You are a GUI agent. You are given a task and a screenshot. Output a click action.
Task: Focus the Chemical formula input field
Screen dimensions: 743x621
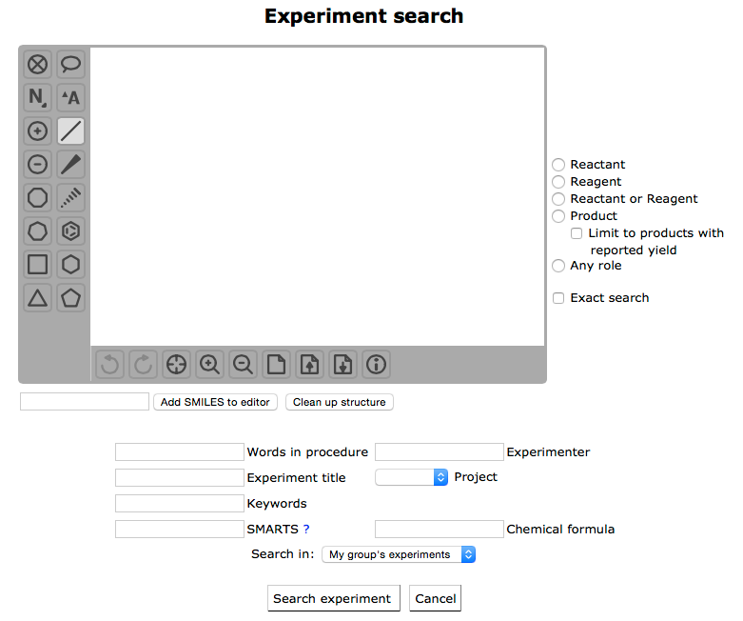(440, 529)
